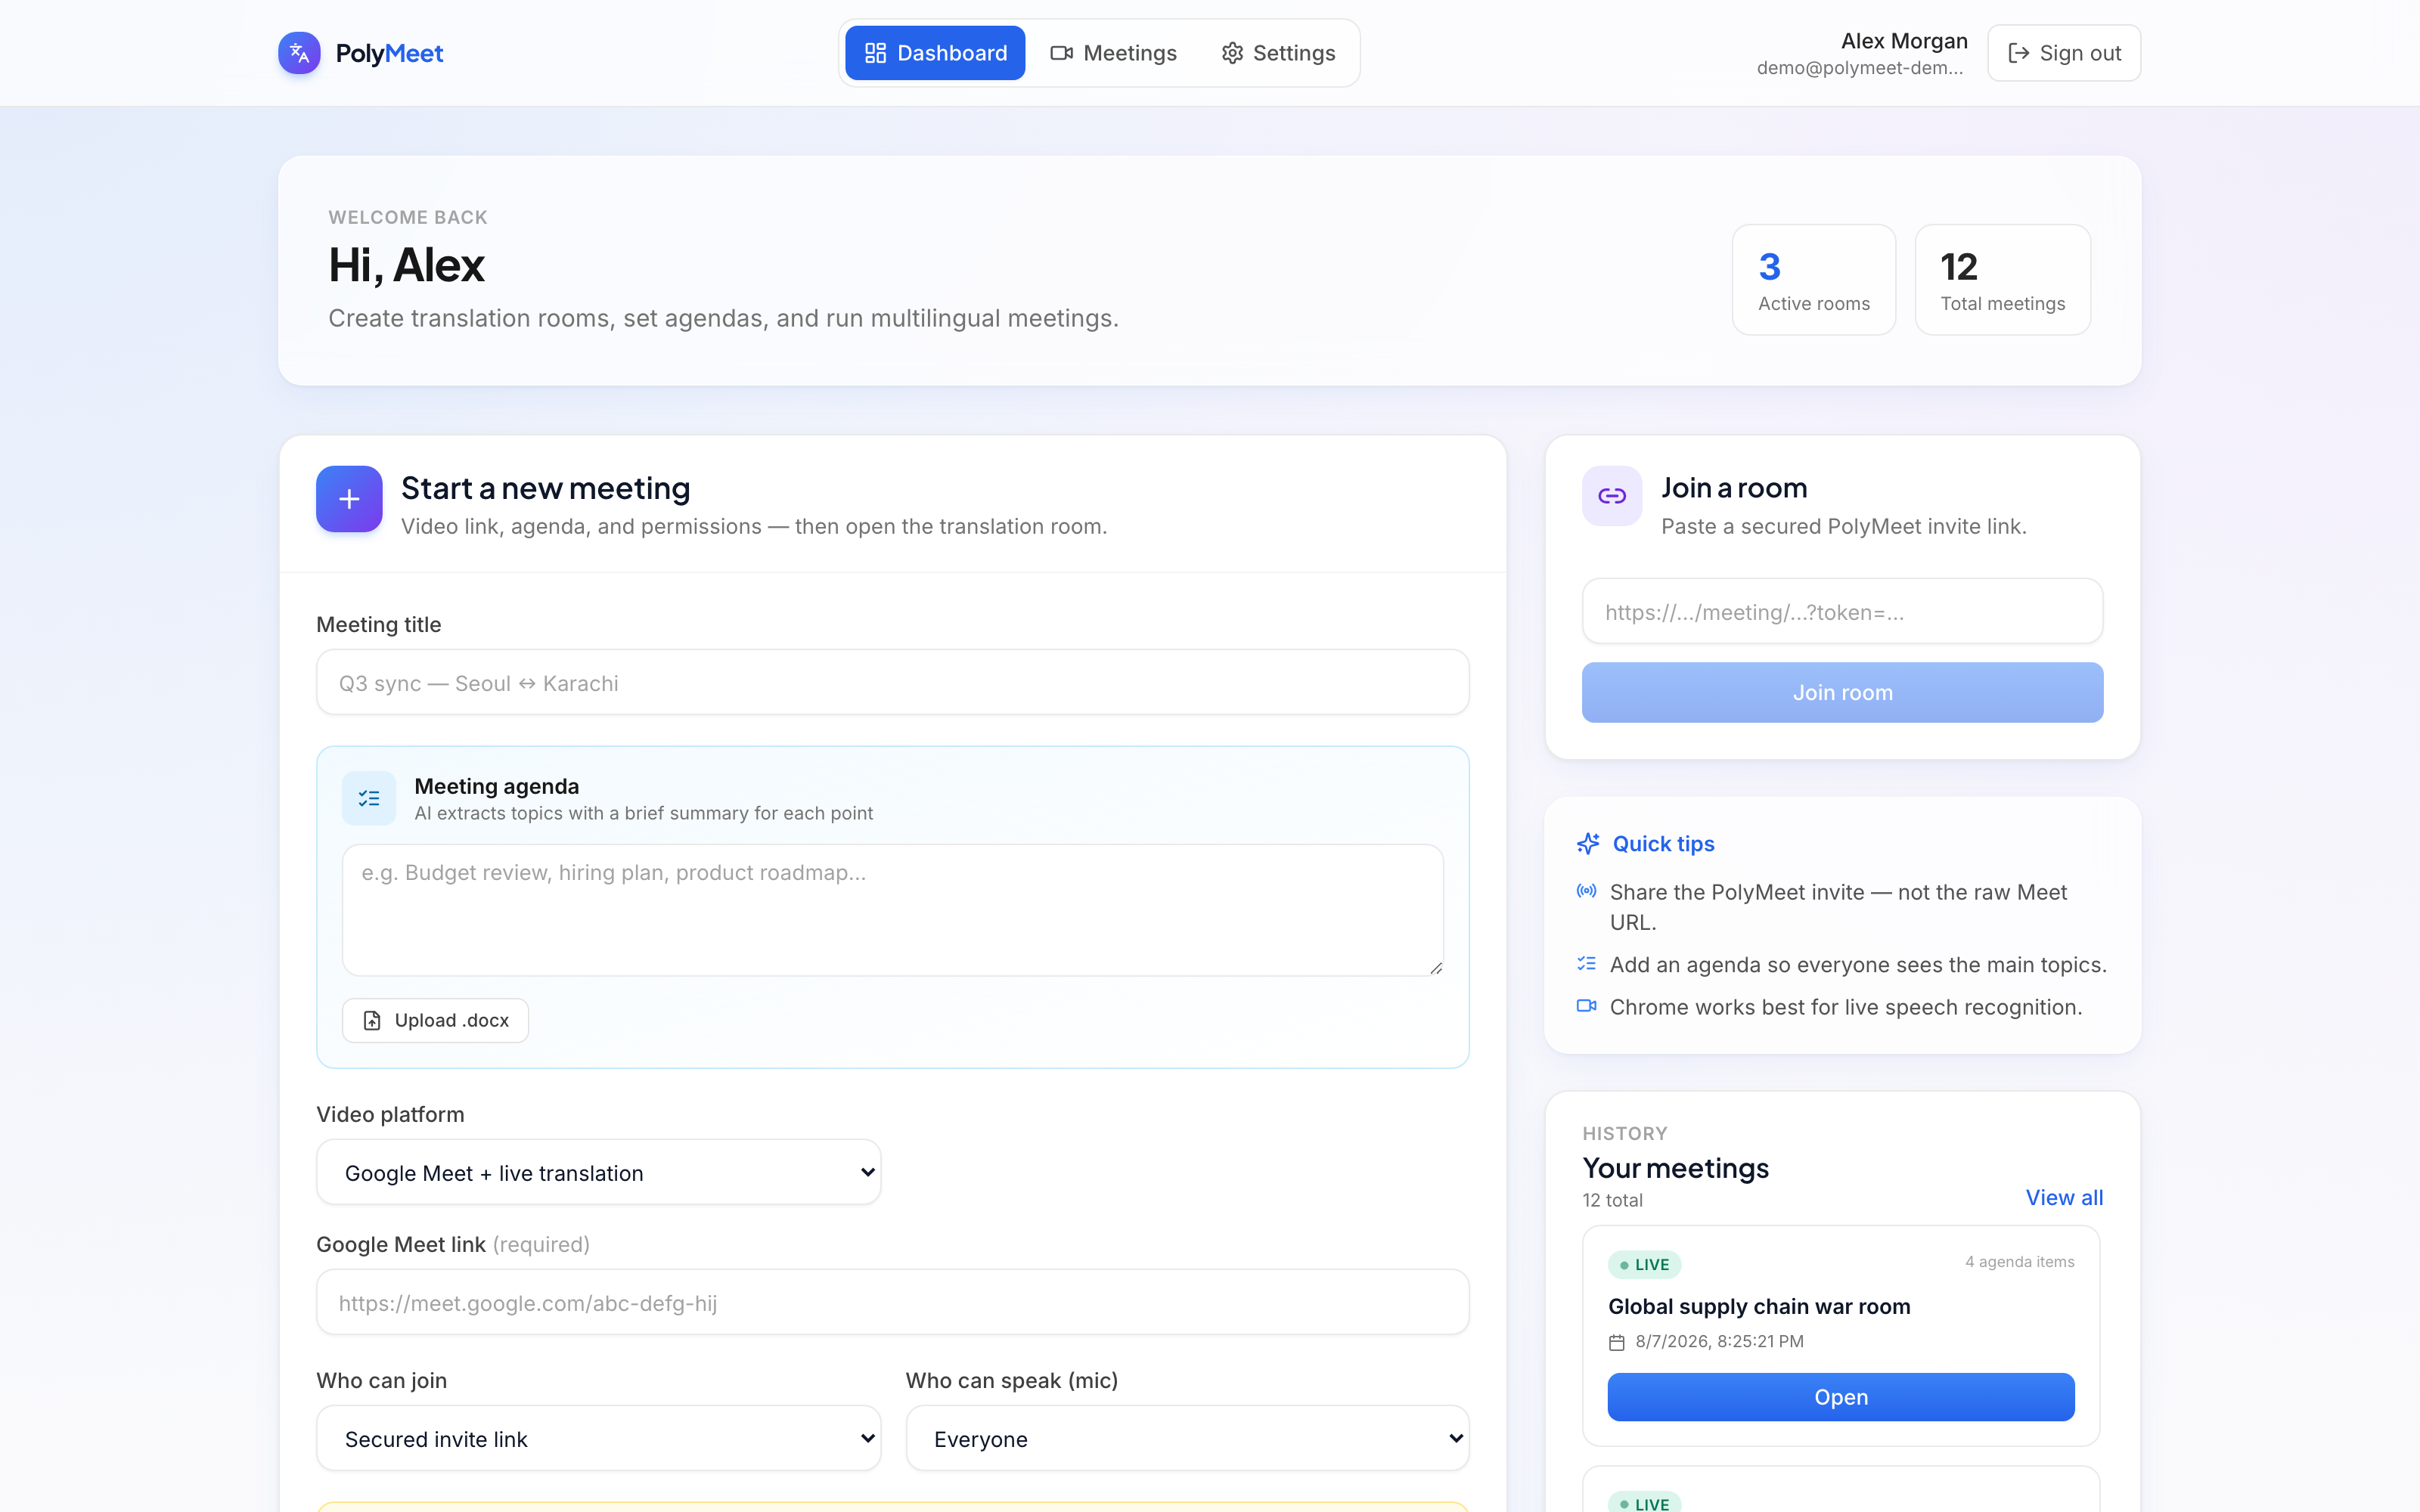Expand the Video platform dropdown
The height and width of the screenshot is (1512, 2420).
pos(598,1172)
